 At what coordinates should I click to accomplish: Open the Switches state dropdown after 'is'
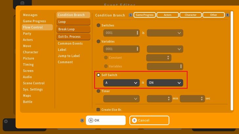tap(165, 33)
